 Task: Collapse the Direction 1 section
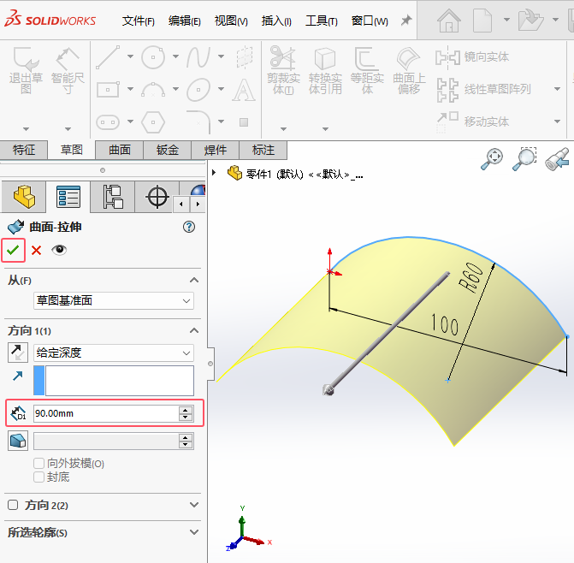194,330
